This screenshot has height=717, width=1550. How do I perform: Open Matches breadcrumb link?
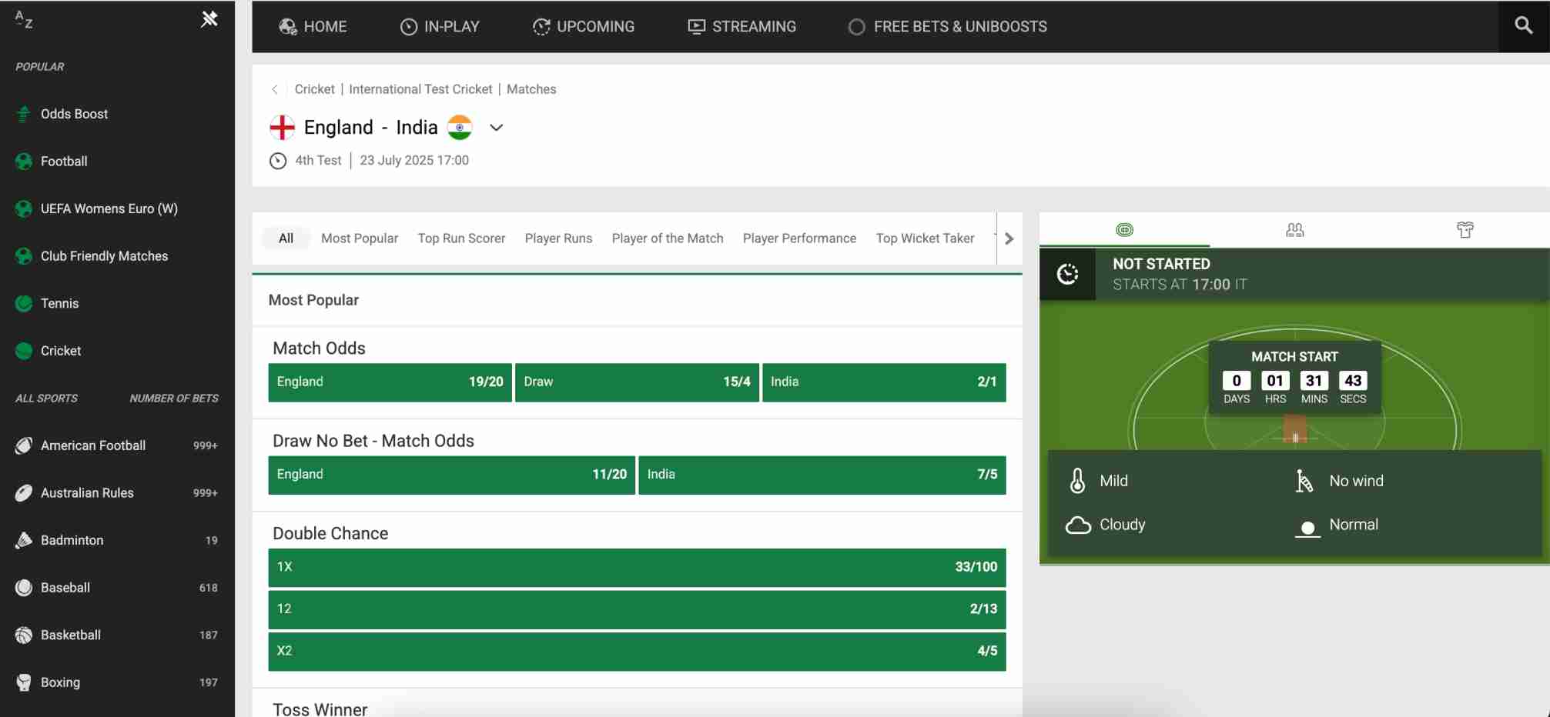[x=531, y=89]
